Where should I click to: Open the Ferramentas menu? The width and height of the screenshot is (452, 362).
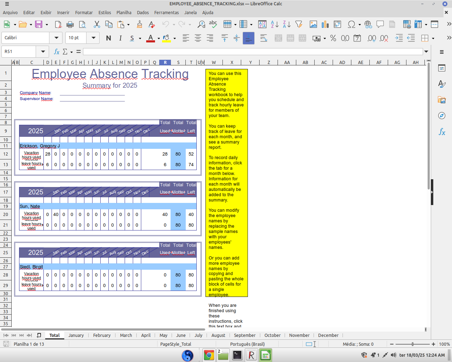tap(166, 12)
